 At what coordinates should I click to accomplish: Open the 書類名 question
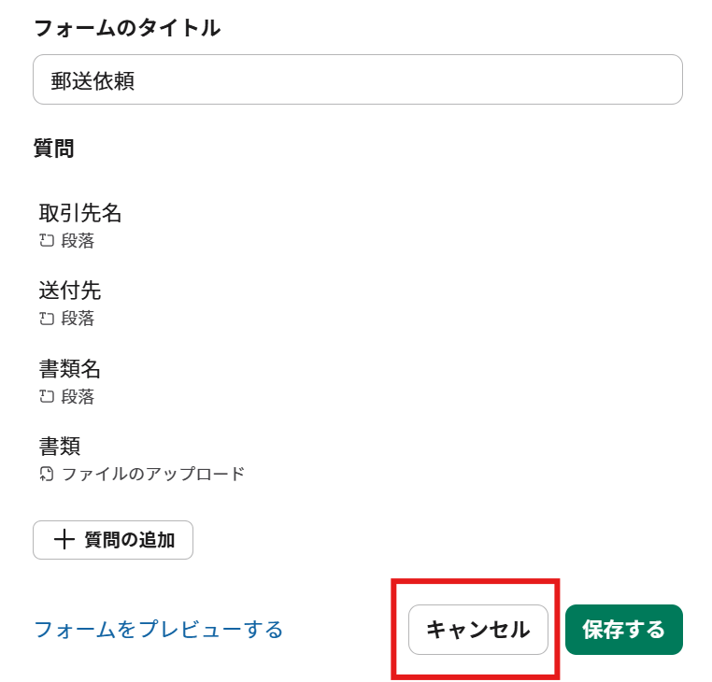click(x=70, y=368)
